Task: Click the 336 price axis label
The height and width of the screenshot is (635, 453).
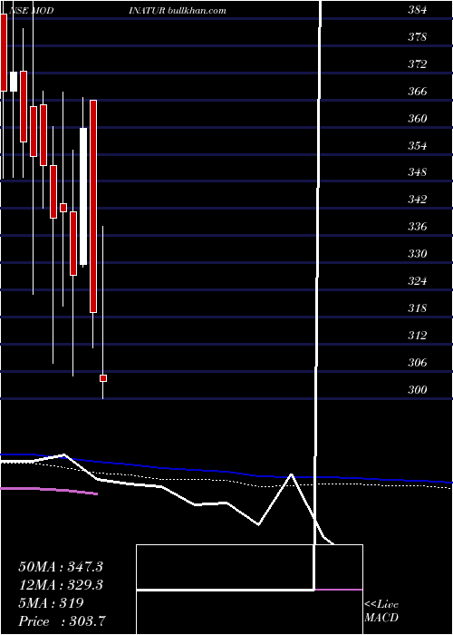Action: (x=417, y=227)
